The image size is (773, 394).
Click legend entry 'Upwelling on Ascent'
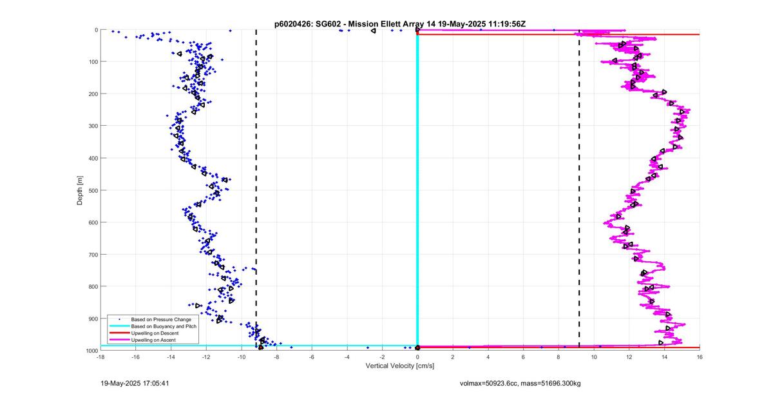point(154,340)
